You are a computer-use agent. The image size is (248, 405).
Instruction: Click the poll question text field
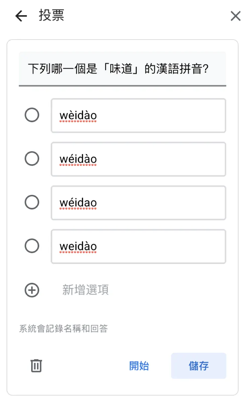point(122,68)
